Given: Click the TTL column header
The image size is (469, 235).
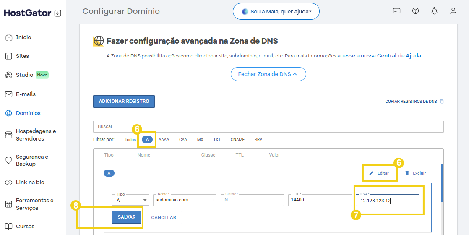Looking at the screenshot, I should [x=239, y=155].
